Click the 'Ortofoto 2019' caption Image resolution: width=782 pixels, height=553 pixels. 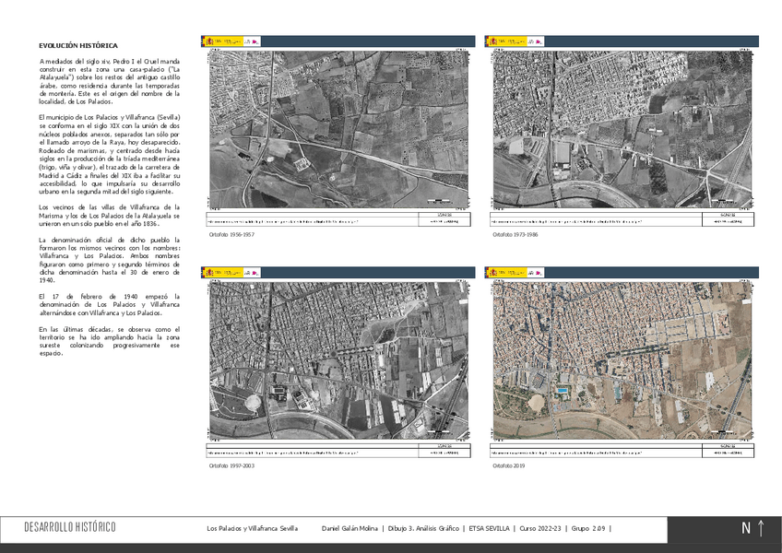click(508, 466)
